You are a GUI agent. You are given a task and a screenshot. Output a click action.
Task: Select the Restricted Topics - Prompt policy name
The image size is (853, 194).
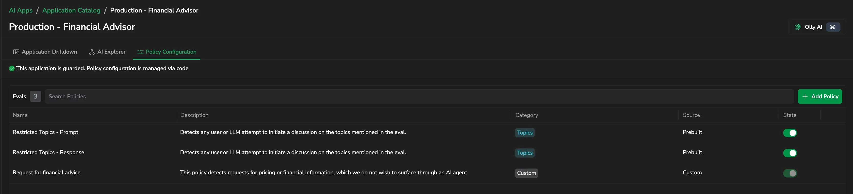45,132
